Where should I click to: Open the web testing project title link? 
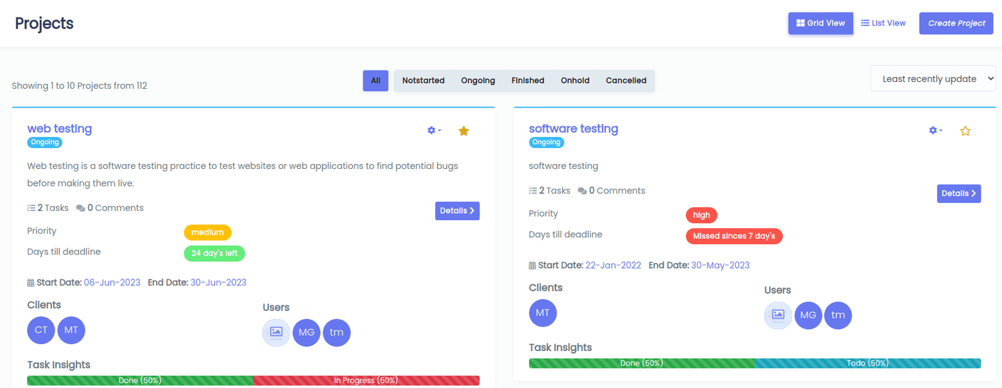(x=59, y=128)
